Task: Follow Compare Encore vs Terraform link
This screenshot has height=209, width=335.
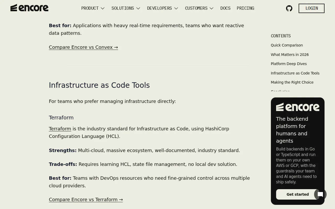Action: (86, 200)
